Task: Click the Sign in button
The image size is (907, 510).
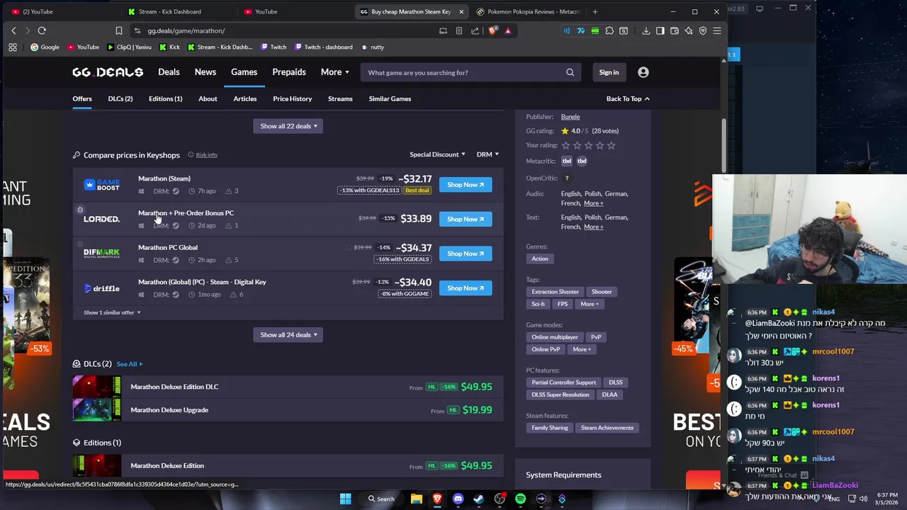Action: coord(609,72)
